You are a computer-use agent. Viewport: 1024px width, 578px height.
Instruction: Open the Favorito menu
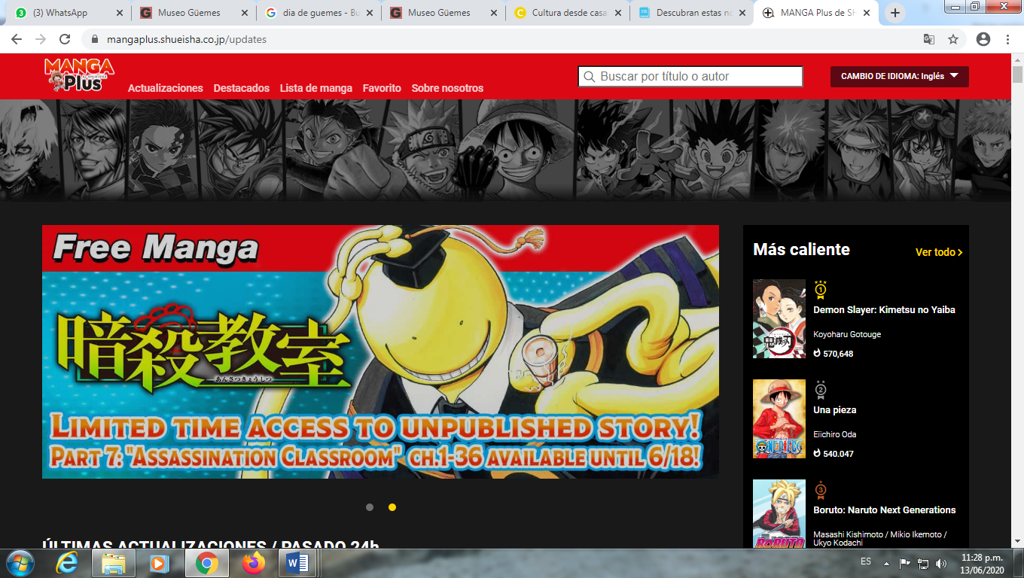(x=382, y=88)
